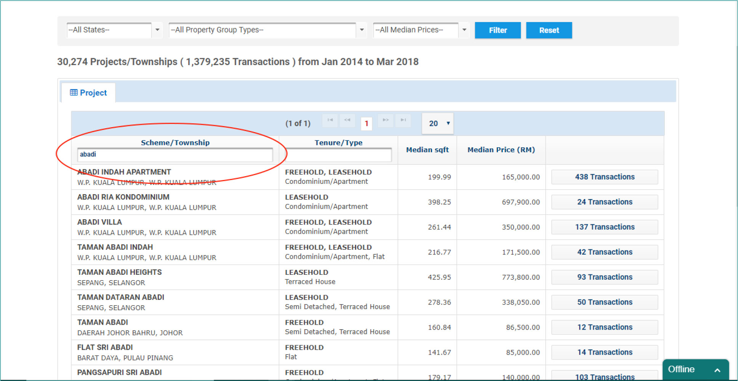Open 50 Transactions for Taman Dataran Abadi
This screenshot has height=381, width=738.
tap(605, 302)
